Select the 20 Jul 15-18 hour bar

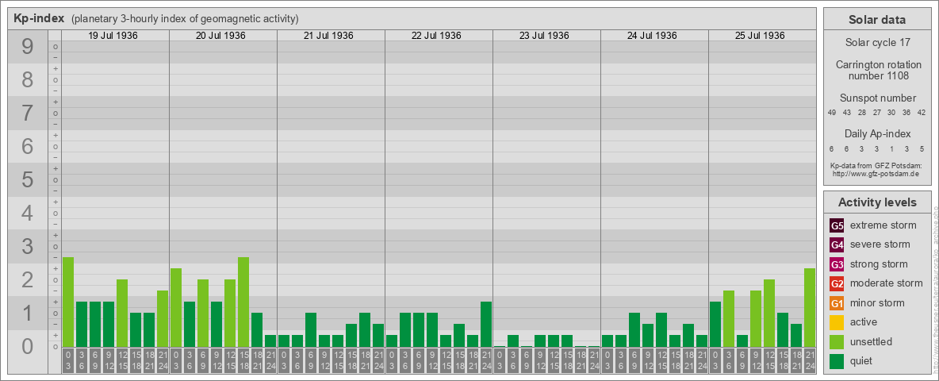tap(243, 302)
